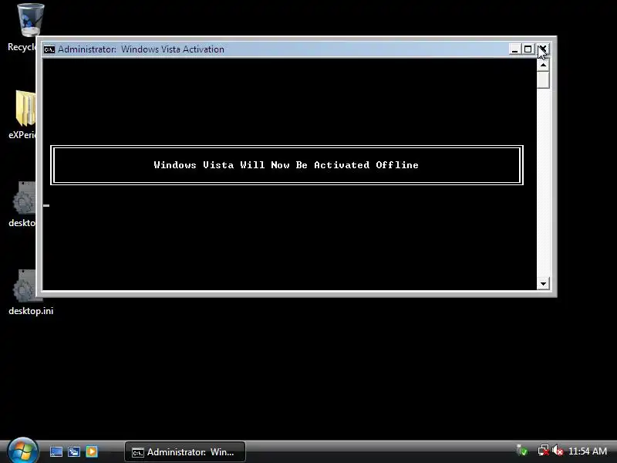
Task: Select the eXPerience folder on desktop
Action: click(x=26, y=109)
